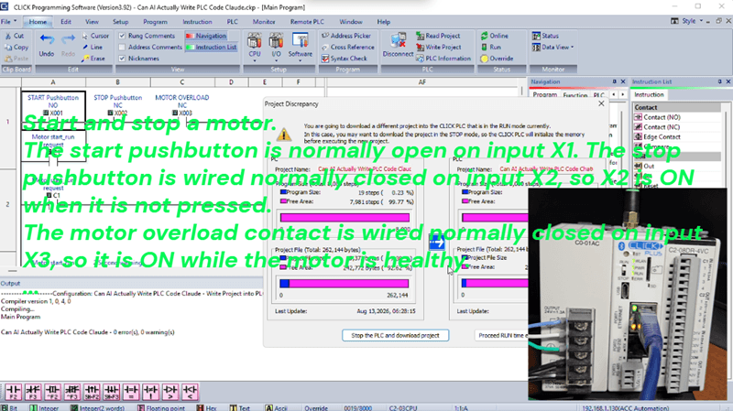The height and width of the screenshot is (411, 733).
Task: Select Contact (NO) in Instruction List
Action: (657, 117)
